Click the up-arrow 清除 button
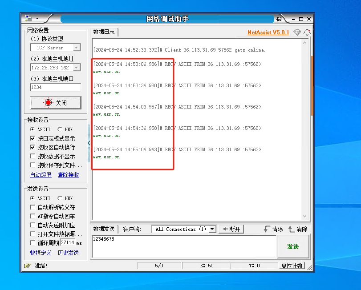This screenshot has height=290, width=361. click(x=298, y=229)
